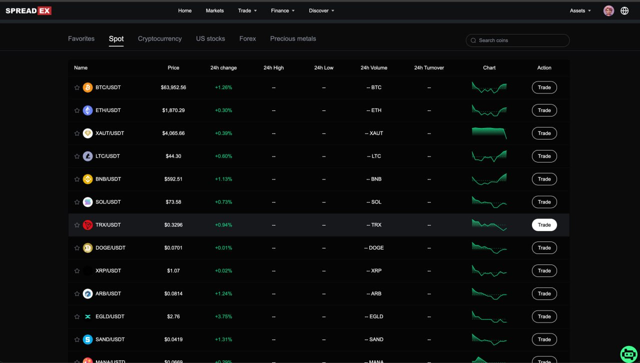Go to the Home page
Viewport: 640px width, 363px height.
[x=185, y=10]
